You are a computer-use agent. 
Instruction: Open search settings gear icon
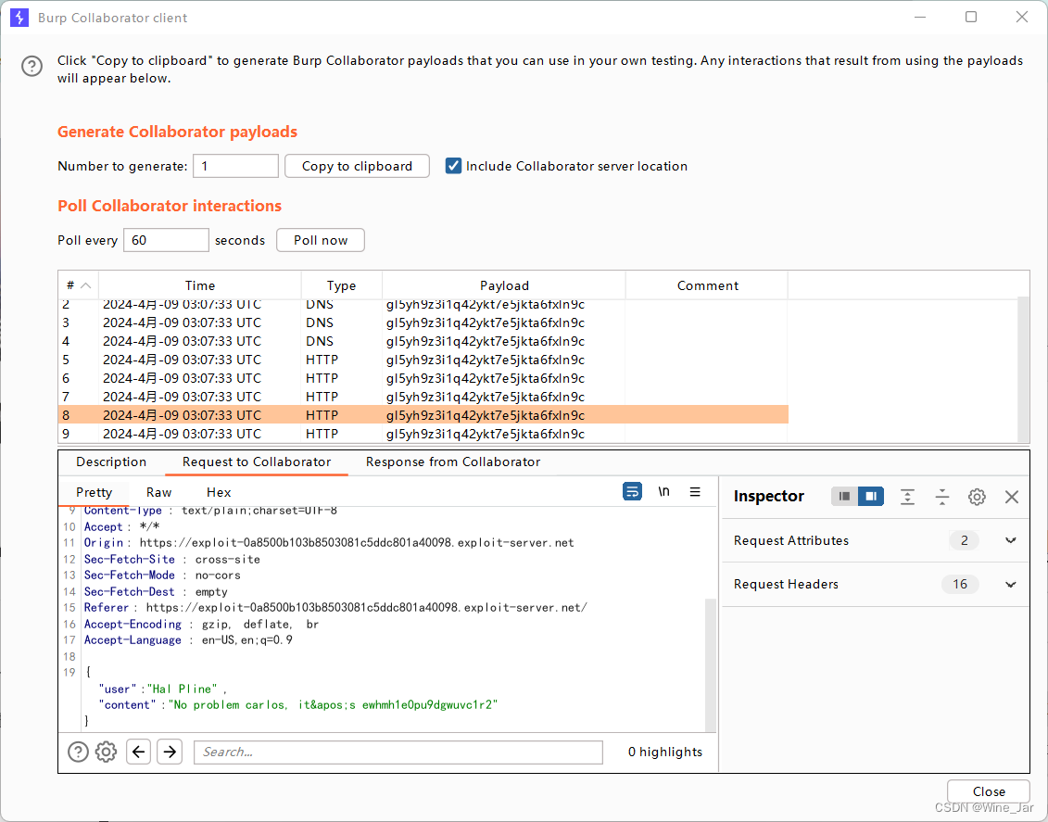pos(106,752)
